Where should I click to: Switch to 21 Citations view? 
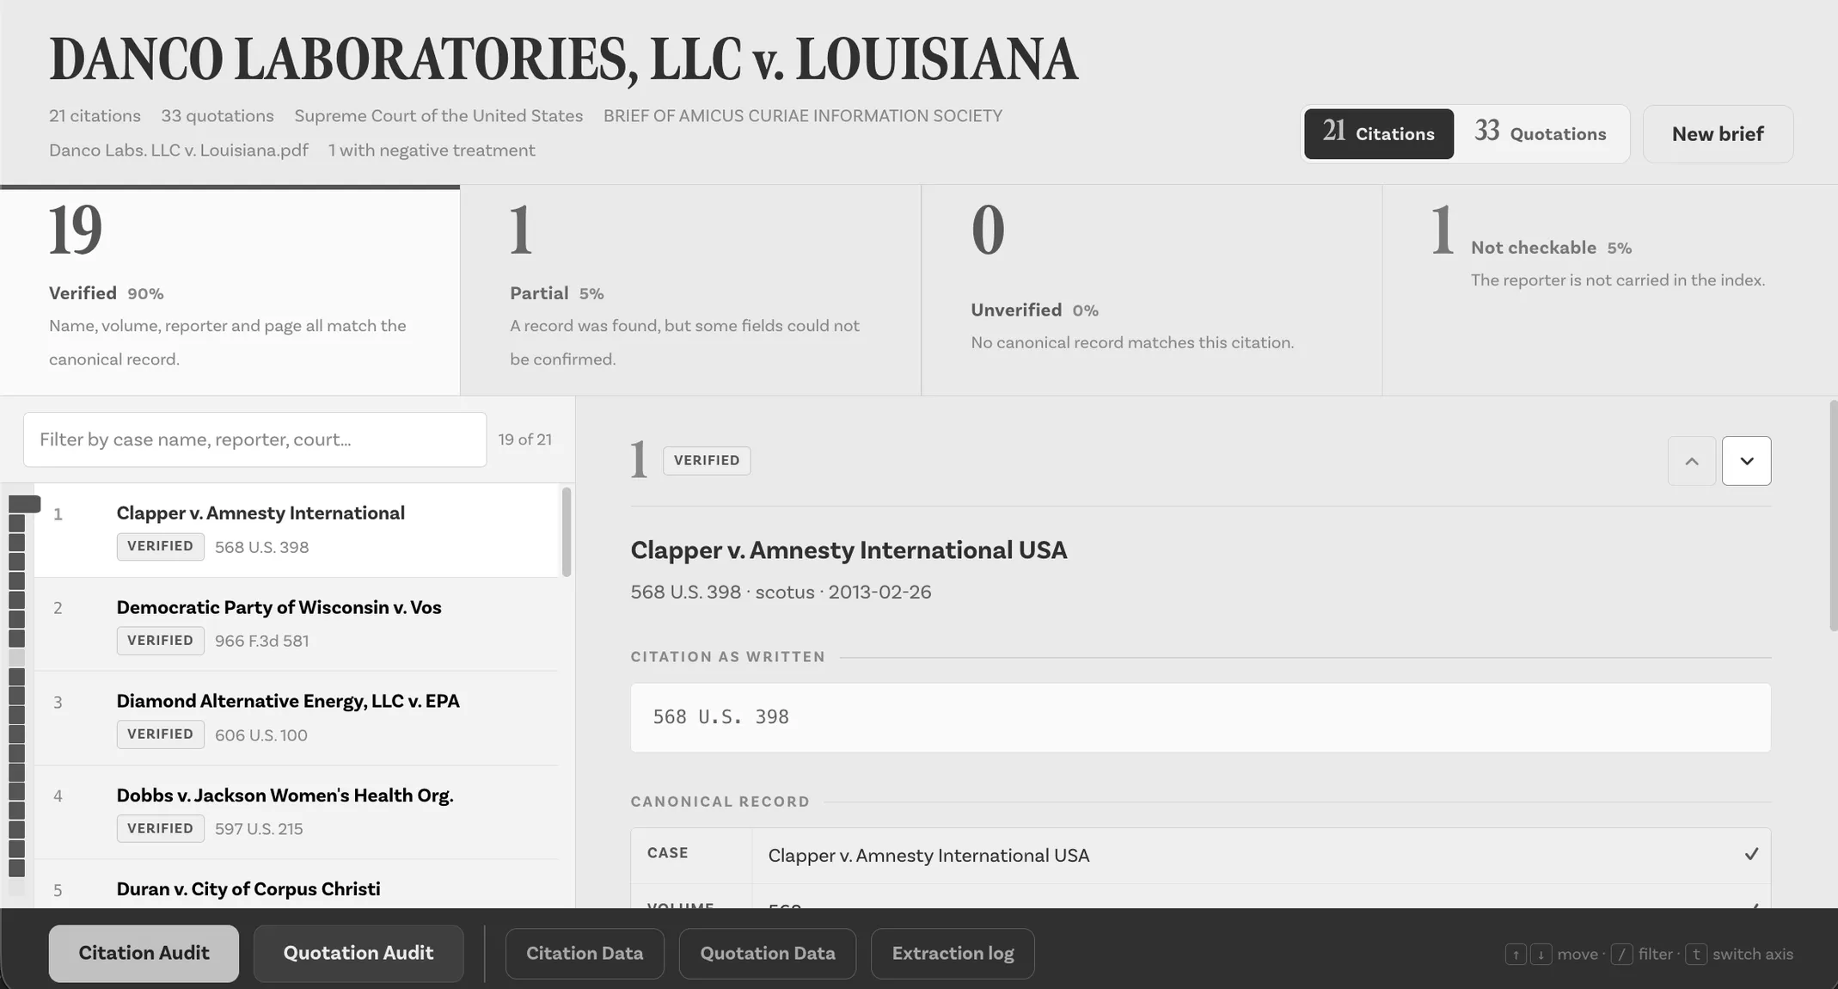[x=1379, y=133]
